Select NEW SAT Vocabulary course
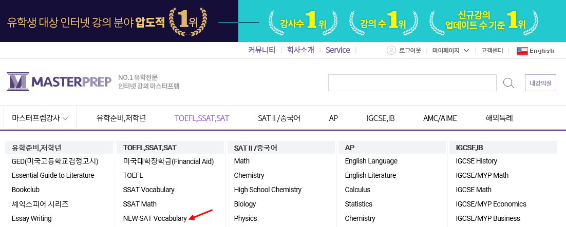 [155, 218]
